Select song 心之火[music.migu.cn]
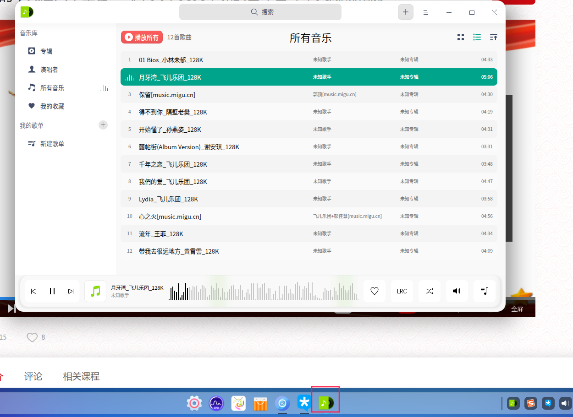 click(x=309, y=216)
